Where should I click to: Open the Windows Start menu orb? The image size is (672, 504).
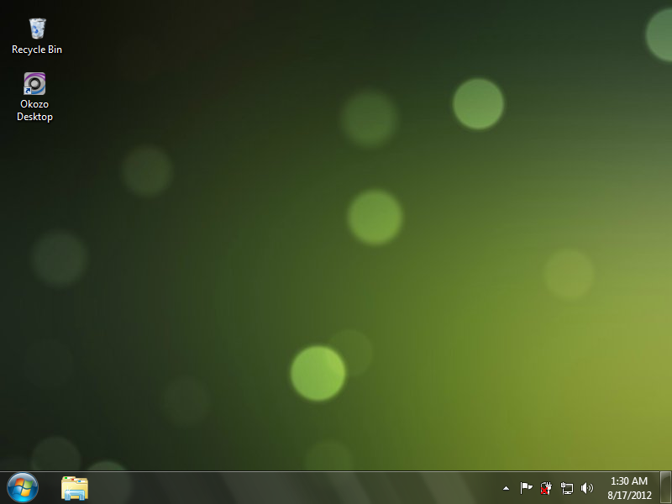(x=23, y=488)
